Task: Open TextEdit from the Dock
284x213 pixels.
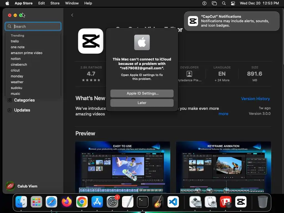Action: tap(128, 202)
